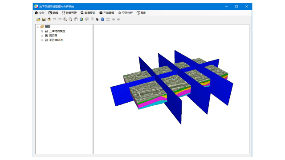Click the open folder toolbar icon
This screenshot has width=285, height=160.
coord(38,20)
